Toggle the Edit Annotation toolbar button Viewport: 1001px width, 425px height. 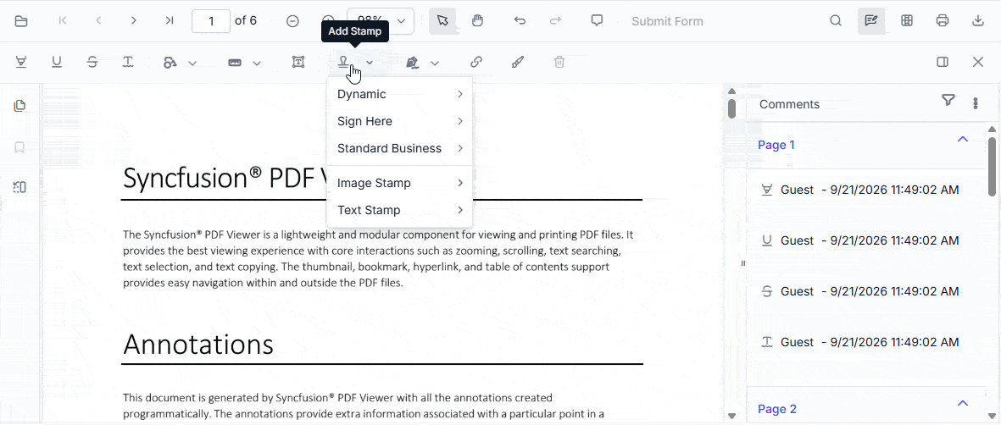(870, 20)
